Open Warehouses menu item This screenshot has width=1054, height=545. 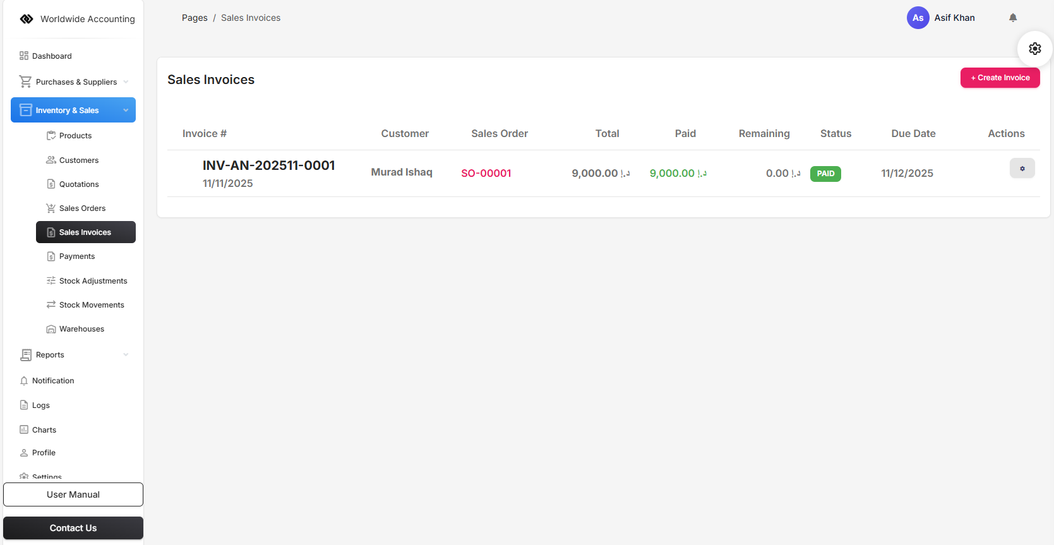tap(81, 329)
